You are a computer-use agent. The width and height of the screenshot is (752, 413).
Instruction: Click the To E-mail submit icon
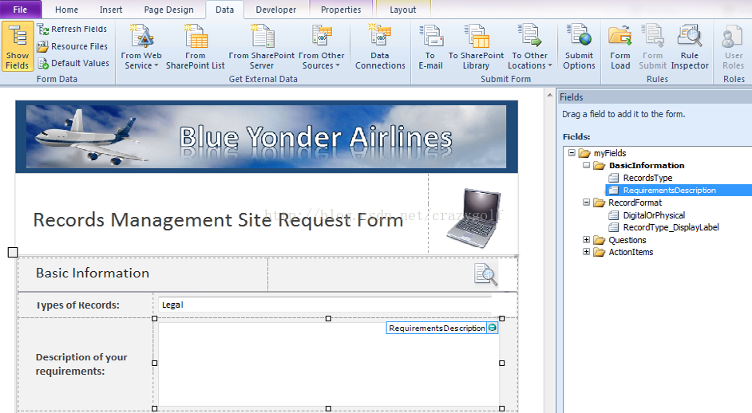point(430,37)
